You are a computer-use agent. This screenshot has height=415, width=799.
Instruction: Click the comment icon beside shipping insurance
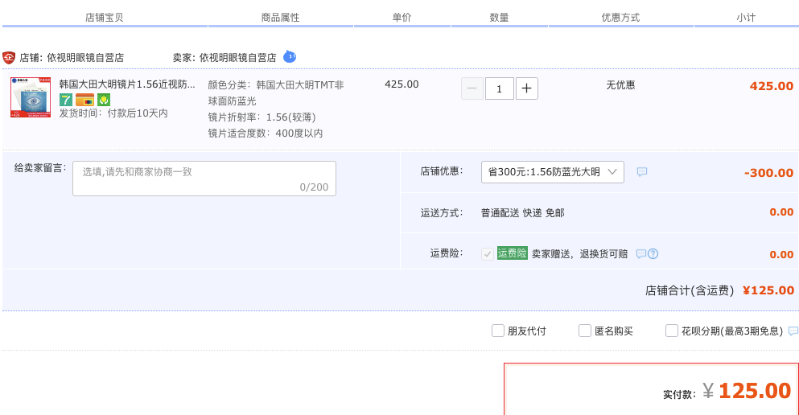[641, 253]
